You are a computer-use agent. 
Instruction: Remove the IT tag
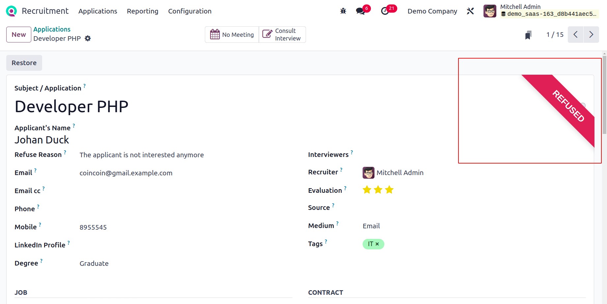coord(377,244)
